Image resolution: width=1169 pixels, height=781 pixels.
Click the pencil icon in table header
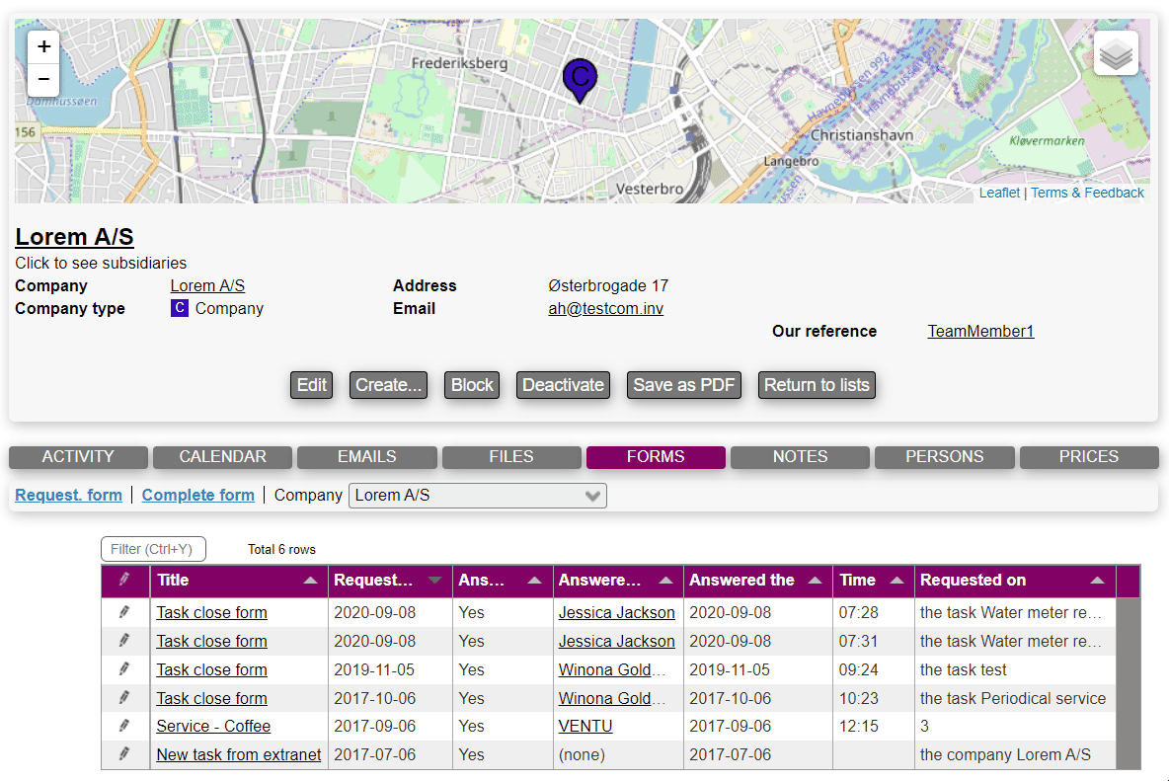124,581
